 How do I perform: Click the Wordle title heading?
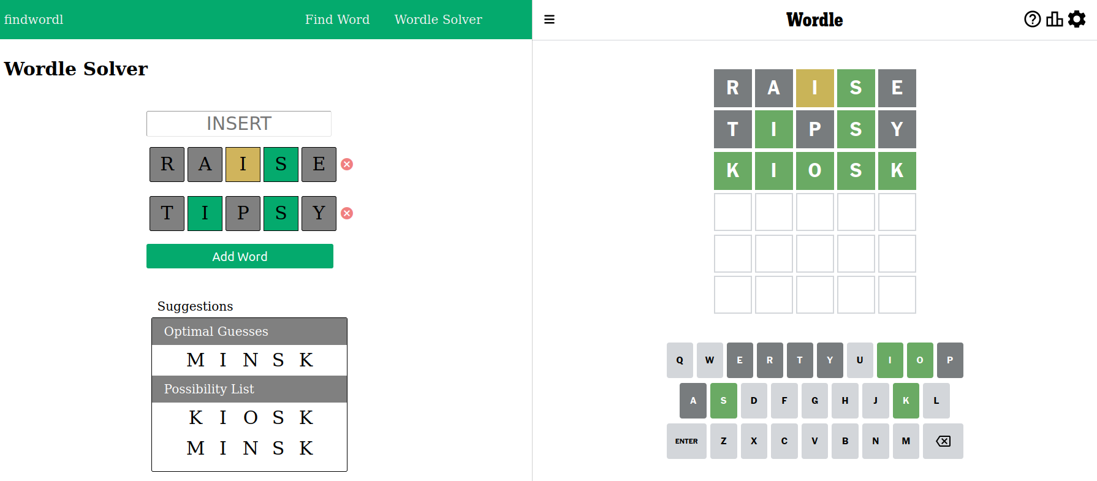pos(814,20)
